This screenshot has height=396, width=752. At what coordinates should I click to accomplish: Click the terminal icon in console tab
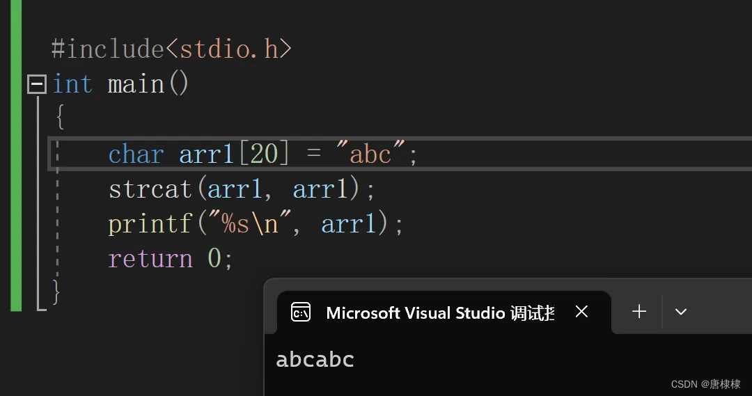(301, 312)
